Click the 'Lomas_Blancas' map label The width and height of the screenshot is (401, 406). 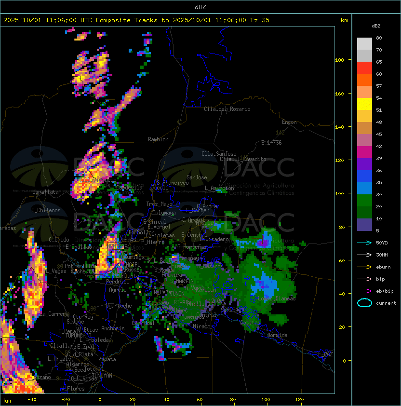(x=277, y=299)
